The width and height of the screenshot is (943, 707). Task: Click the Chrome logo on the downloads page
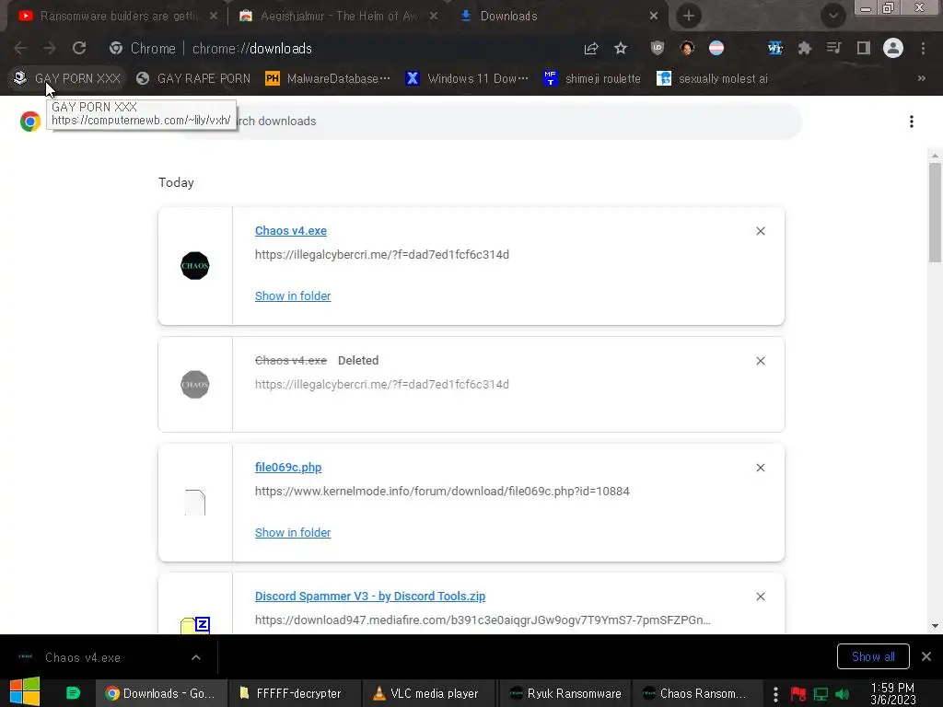pyautogui.click(x=30, y=122)
